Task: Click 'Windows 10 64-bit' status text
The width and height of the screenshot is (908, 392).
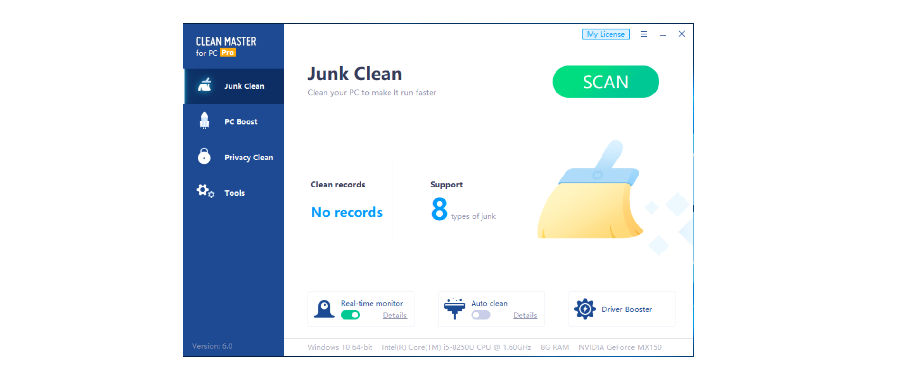Action: (x=340, y=347)
